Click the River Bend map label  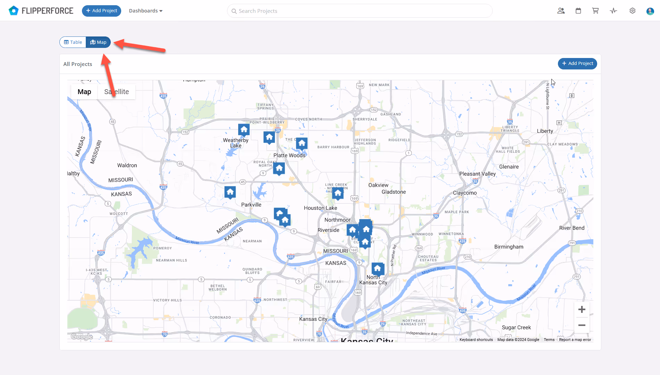571,228
